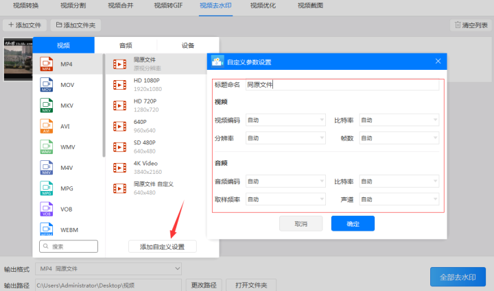
Task: Click film icon for HD 720P preset
Action: point(119,105)
